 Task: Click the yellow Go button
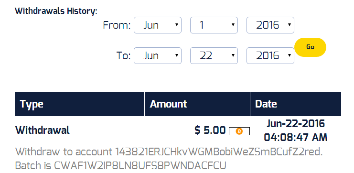coord(310,47)
